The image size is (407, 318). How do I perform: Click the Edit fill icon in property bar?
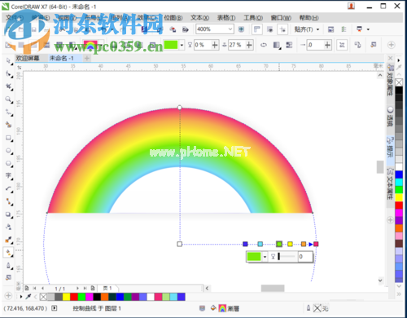coord(374,45)
